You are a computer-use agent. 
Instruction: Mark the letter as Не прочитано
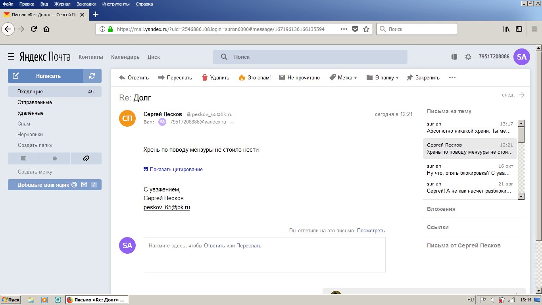click(x=299, y=78)
